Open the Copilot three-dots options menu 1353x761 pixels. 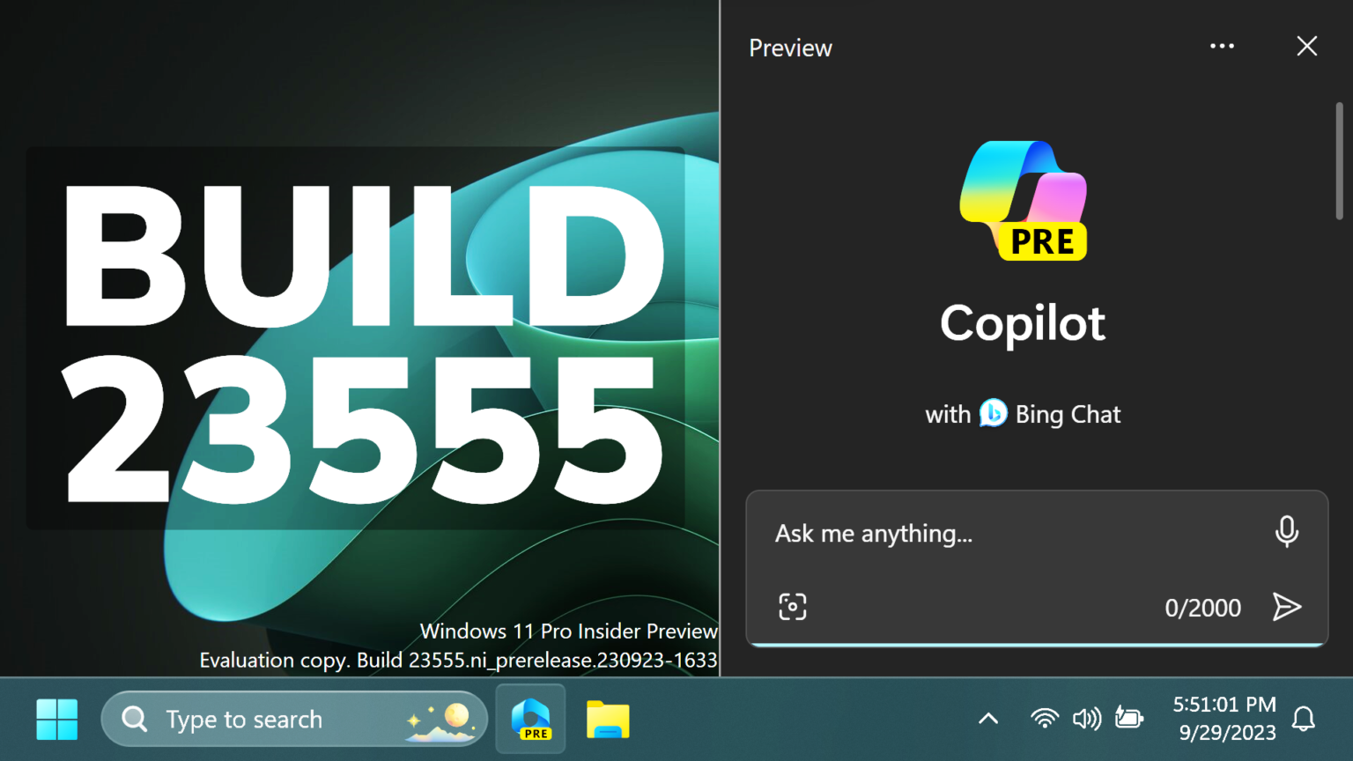(1222, 46)
